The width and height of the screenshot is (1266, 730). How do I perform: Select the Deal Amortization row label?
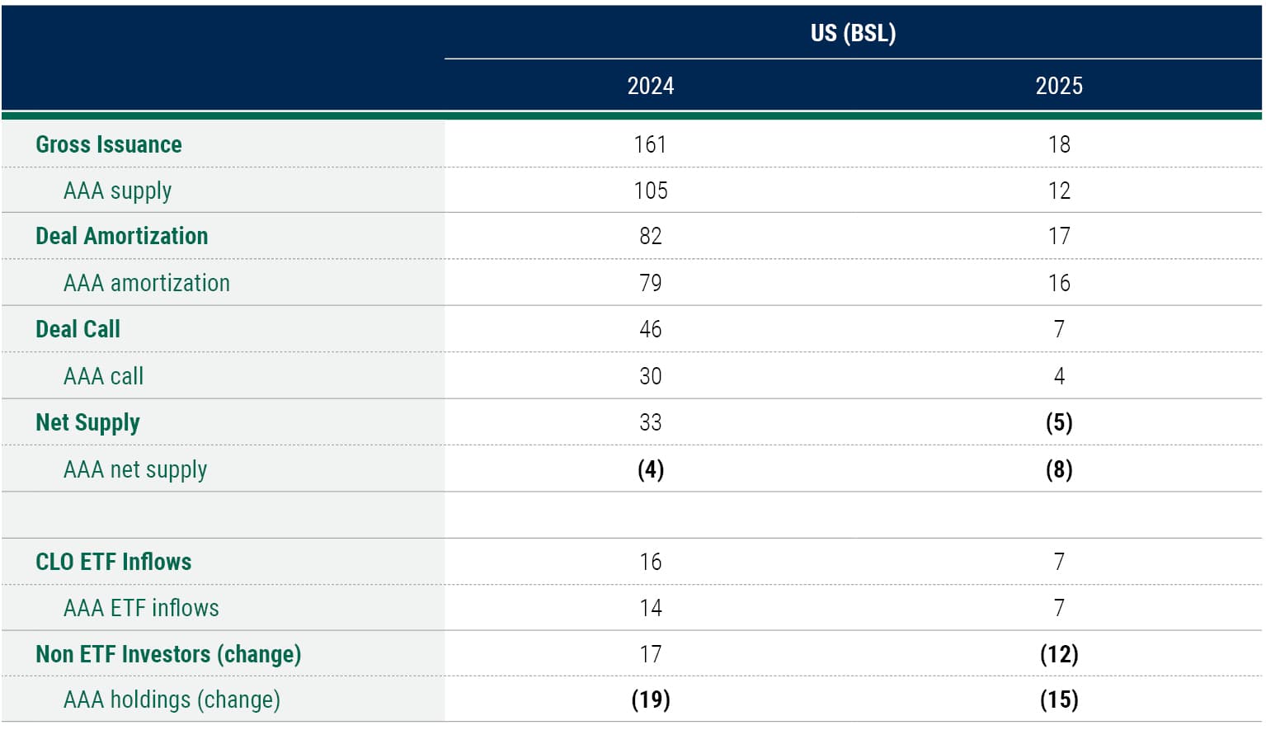122,237
